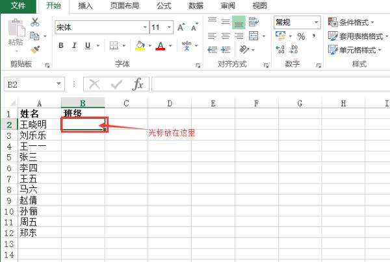
Task: Expand font color dropdown arrow
Action: 170,45
